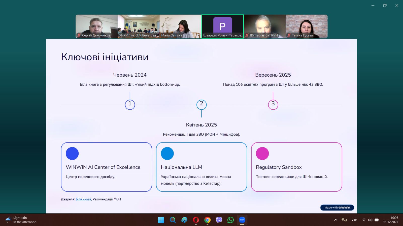This screenshot has height=226, width=403.
Task: Click the Zoom taskbar icon
Action: pyautogui.click(x=242, y=220)
